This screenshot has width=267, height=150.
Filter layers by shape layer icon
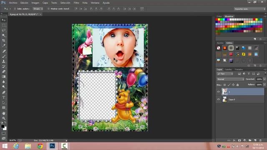(x=254, y=74)
